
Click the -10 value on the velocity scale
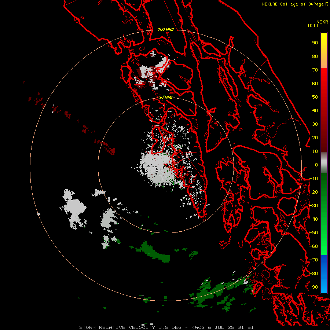pos(313,179)
